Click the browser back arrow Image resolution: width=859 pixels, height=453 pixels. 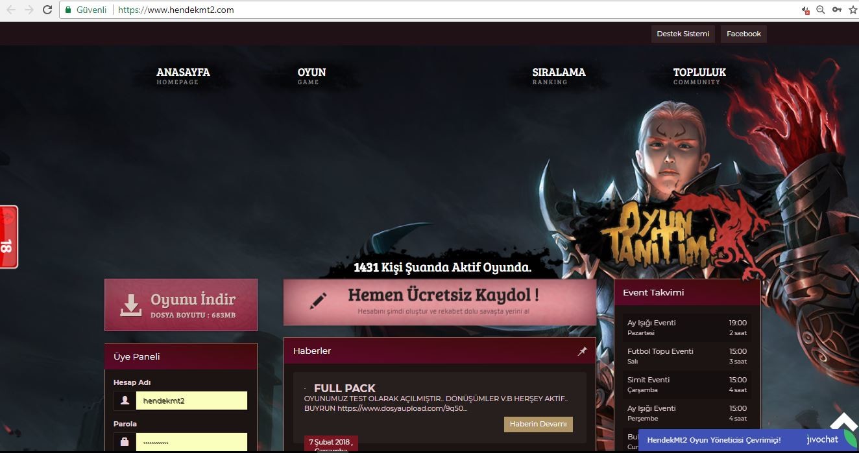[x=11, y=10]
